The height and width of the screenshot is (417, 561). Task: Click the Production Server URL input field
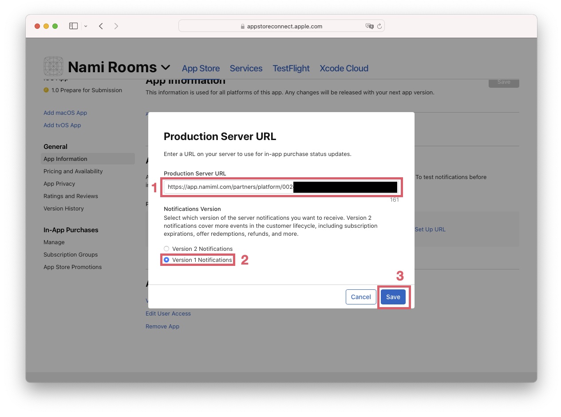(281, 187)
